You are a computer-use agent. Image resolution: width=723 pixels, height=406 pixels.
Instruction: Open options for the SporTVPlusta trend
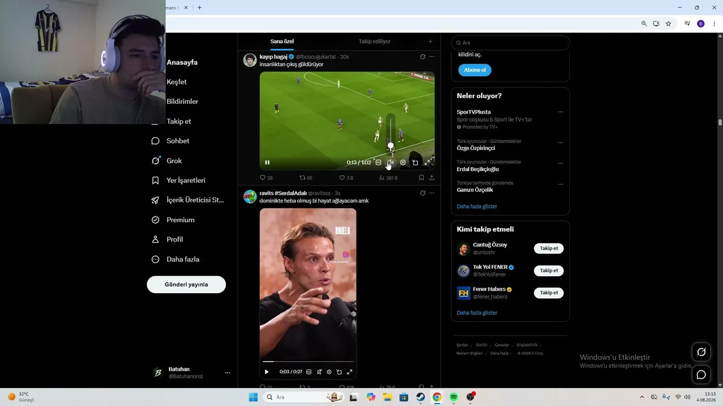(x=560, y=112)
